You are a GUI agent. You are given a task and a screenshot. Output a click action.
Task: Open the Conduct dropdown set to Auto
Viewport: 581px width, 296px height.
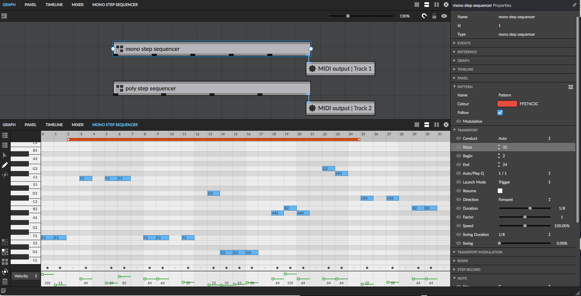pyautogui.click(x=524, y=138)
